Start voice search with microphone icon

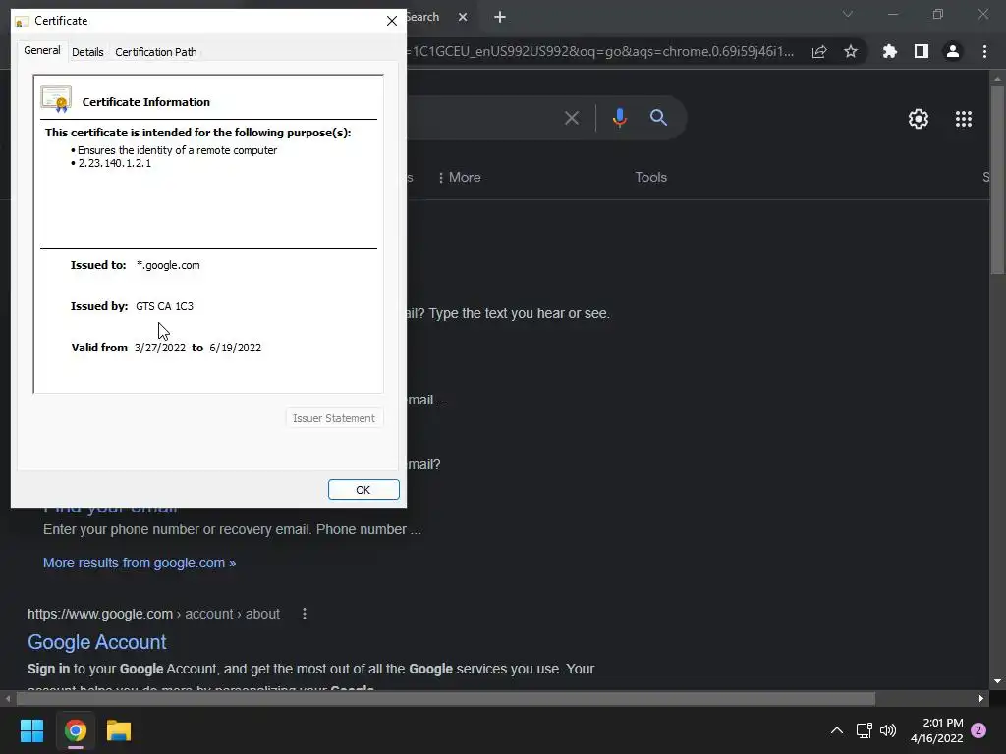(620, 118)
